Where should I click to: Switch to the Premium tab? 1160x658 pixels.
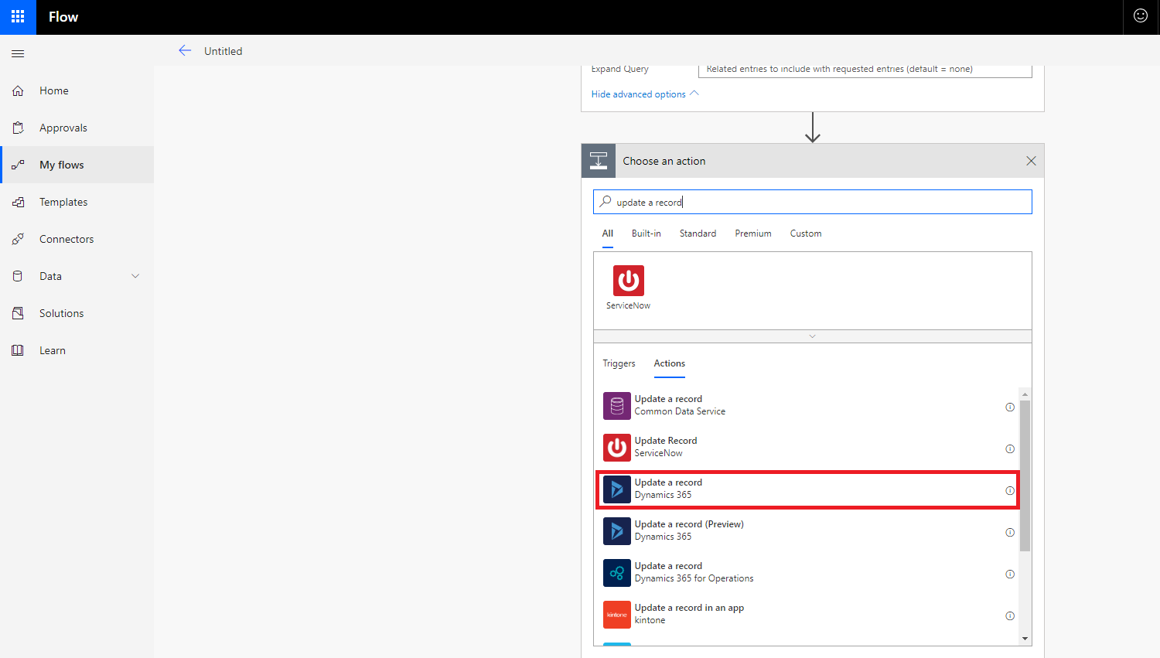click(x=753, y=234)
